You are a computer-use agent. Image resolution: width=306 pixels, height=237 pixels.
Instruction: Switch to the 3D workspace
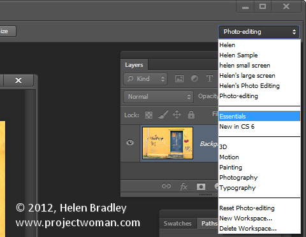pos(259,147)
